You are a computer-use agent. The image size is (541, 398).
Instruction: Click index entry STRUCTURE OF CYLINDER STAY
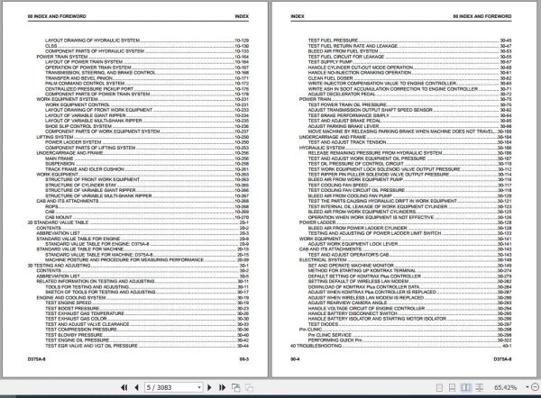point(81,185)
